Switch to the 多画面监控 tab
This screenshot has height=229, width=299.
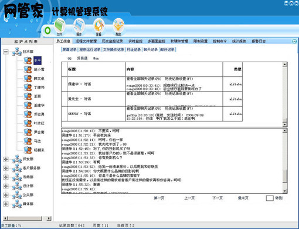pos(157,41)
